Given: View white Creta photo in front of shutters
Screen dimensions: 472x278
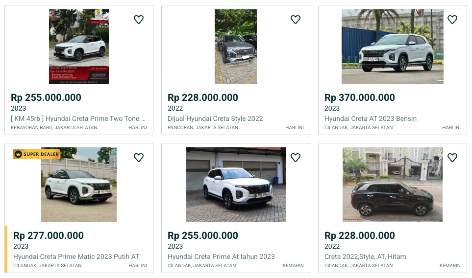Looking at the screenshot, I should (x=236, y=185).
